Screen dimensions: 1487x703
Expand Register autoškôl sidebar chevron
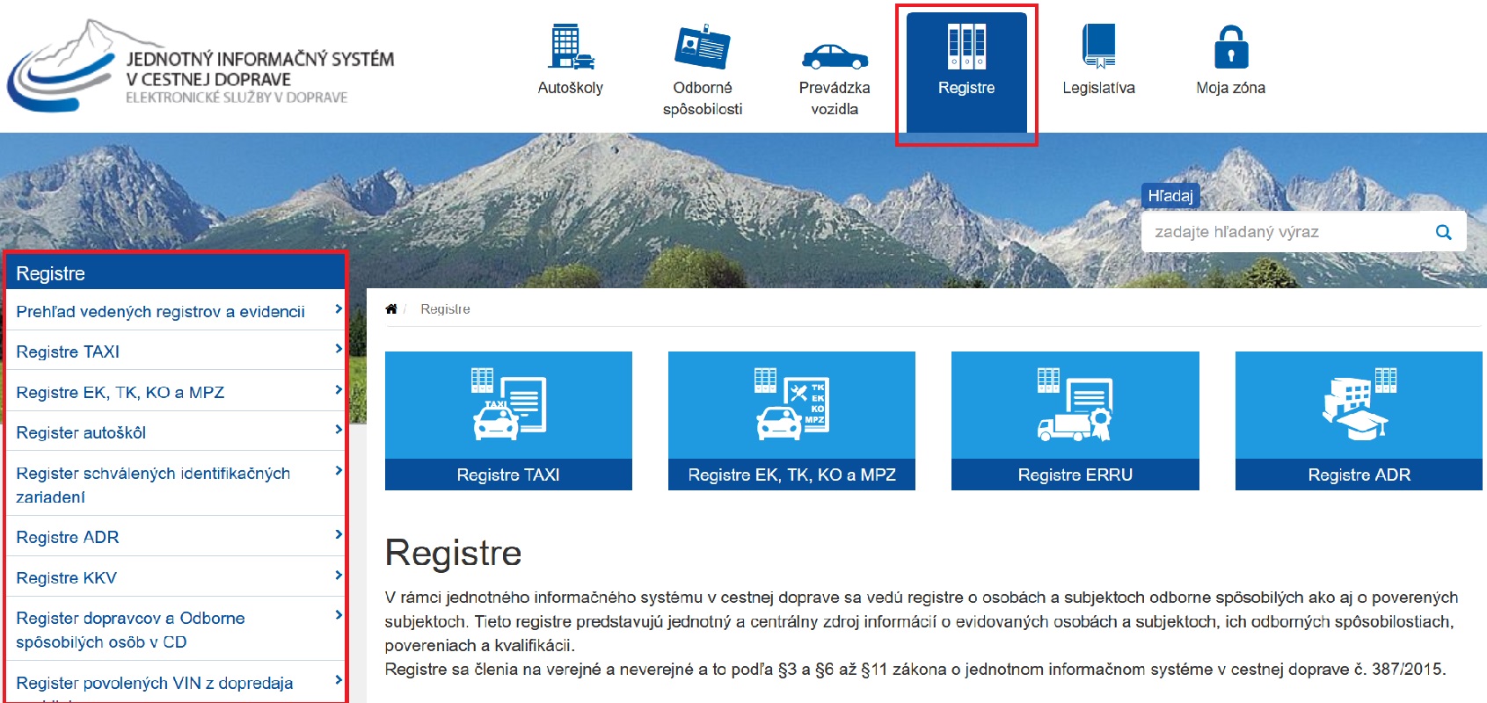[x=338, y=430]
